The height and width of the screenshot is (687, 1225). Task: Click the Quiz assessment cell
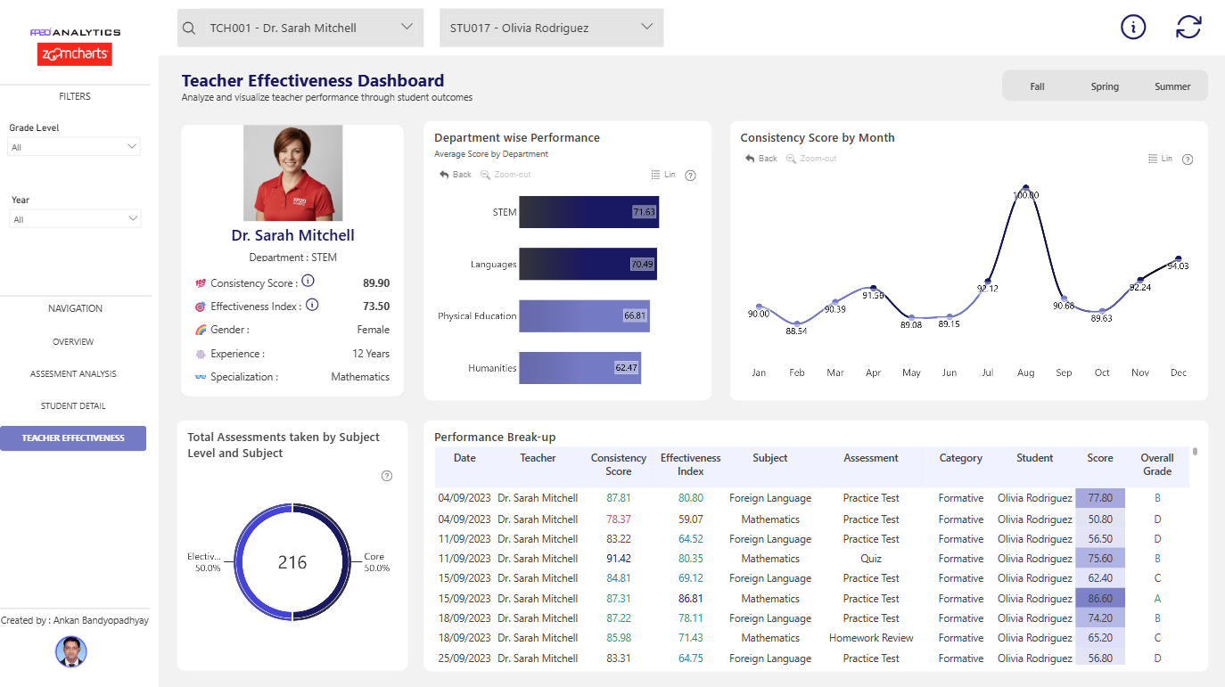871,559
